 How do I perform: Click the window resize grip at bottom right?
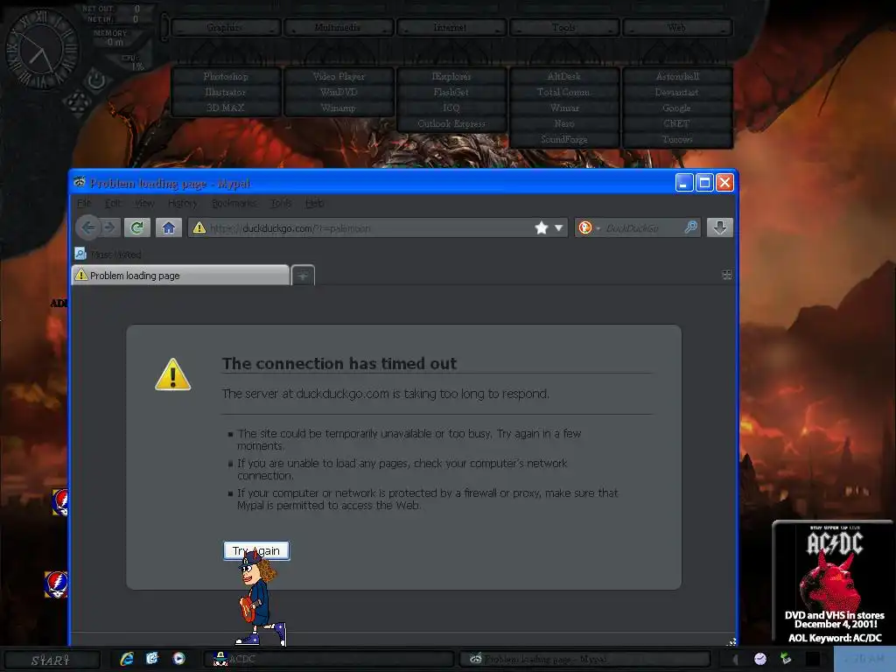point(731,641)
